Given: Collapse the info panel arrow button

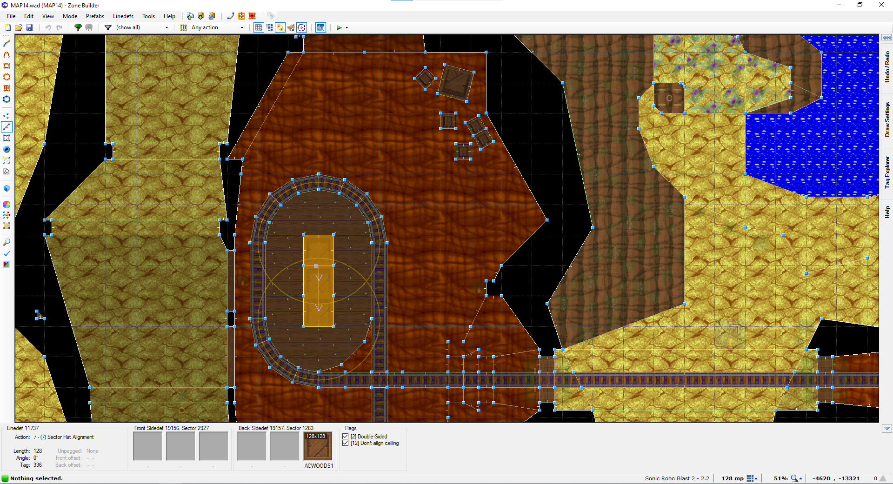Looking at the screenshot, I should 887,428.
